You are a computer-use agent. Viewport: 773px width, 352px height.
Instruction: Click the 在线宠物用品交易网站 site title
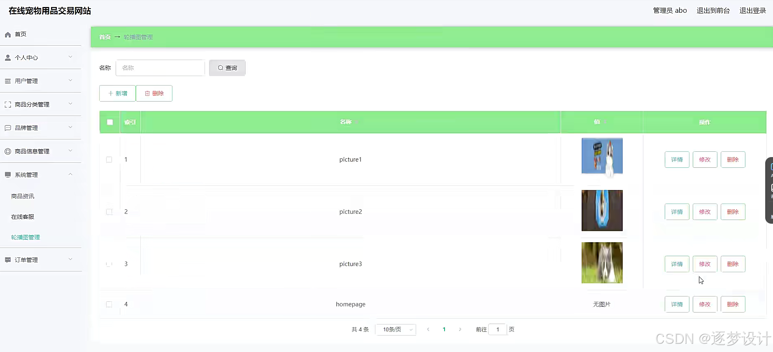click(50, 11)
